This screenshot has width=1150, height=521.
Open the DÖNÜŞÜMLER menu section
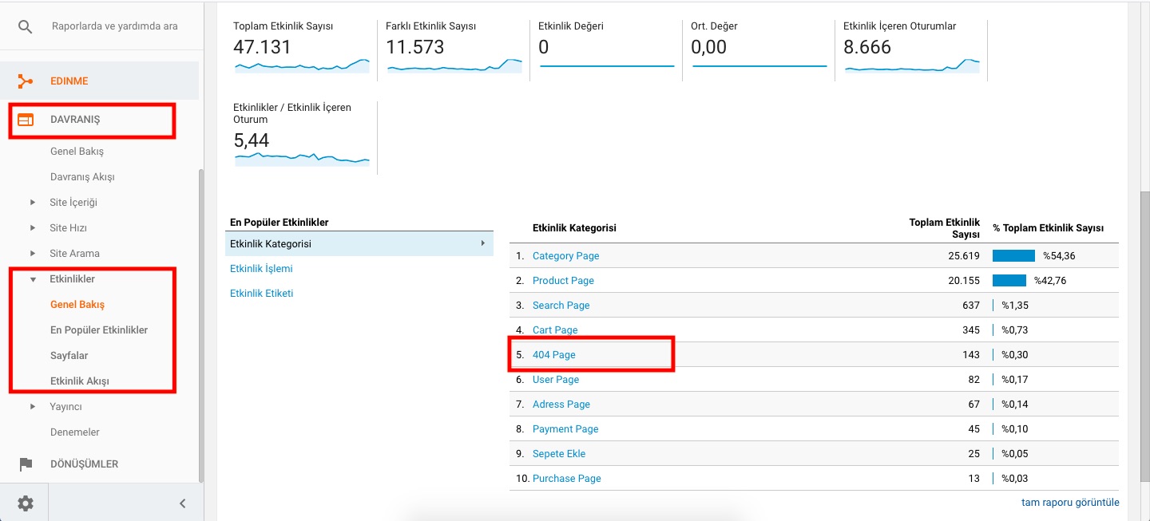coord(84,464)
